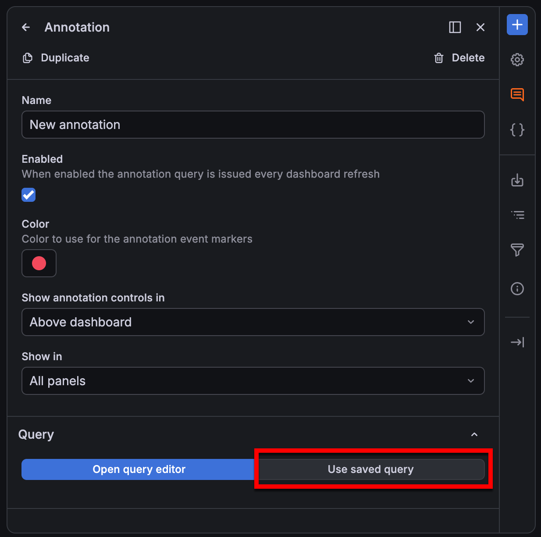The image size is (541, 537).
Task: Collapse sidebar with arrow-to-bar icon
Action: tap(517, 342)
